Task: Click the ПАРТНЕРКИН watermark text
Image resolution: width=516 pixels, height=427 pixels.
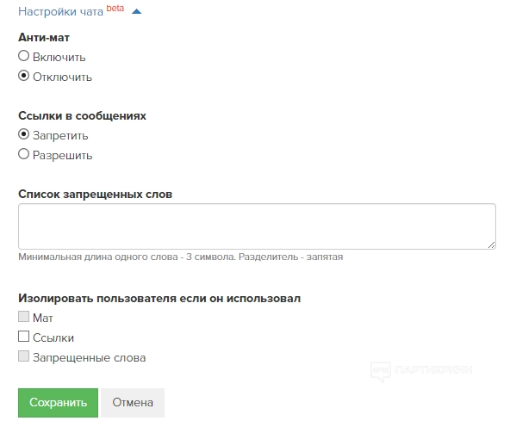Action: 433,370
